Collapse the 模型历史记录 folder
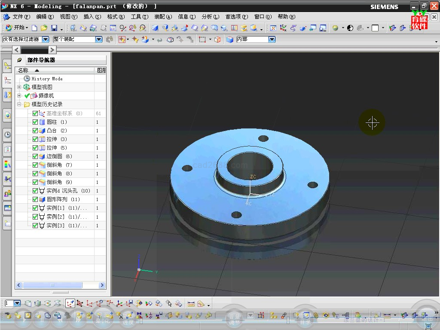The image size is (440, 330). (x=19, y=104)
